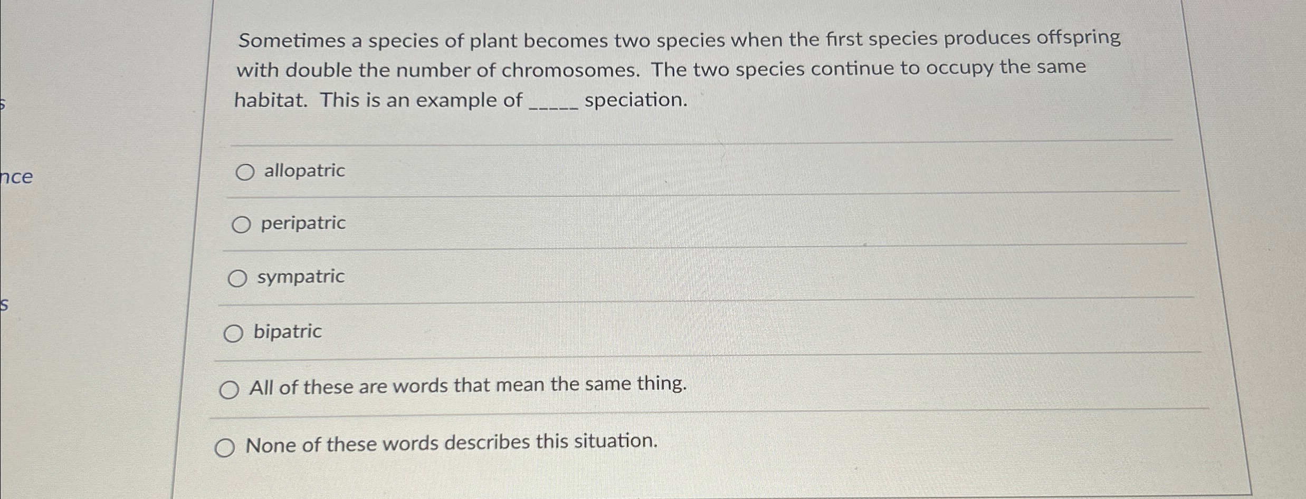Select the peripatric radio button
The height and width of the screenshot is (499, 1306).
[x=243, y=224]
